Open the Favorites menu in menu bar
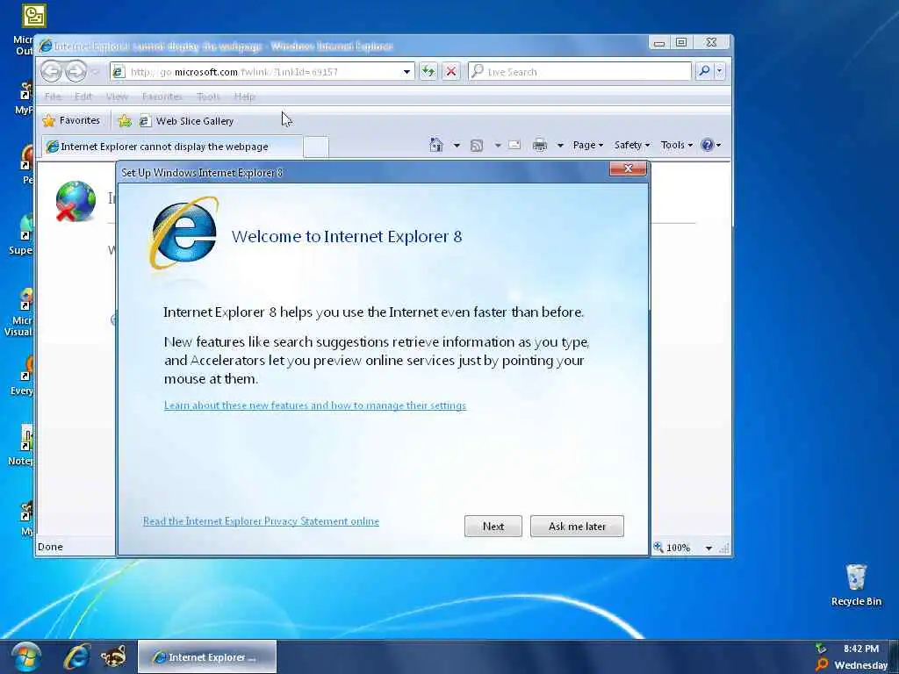 pyautogui.click(x=162, y=97)
